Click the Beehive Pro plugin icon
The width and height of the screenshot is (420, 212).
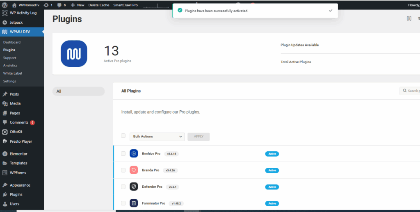point(134,153)
